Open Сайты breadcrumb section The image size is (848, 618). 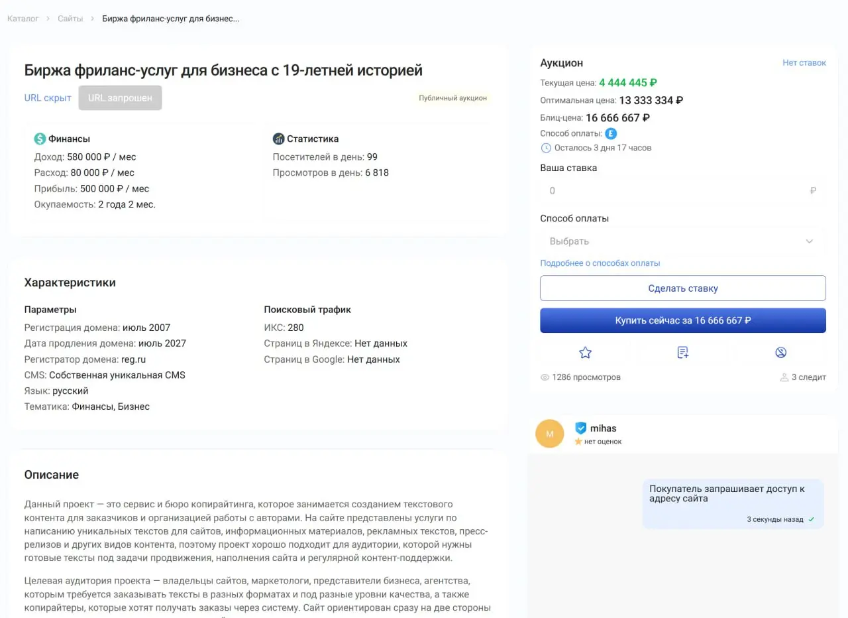tap(70, 19)
